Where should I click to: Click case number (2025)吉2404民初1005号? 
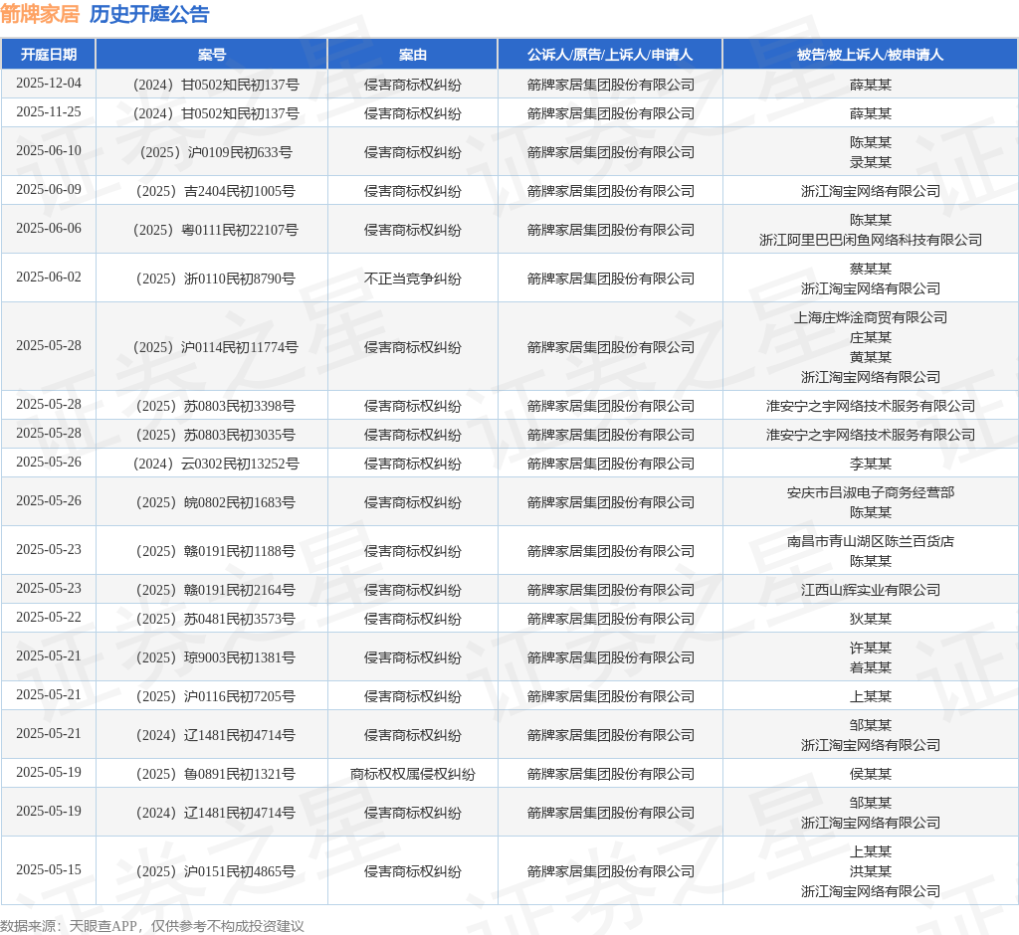216,191
